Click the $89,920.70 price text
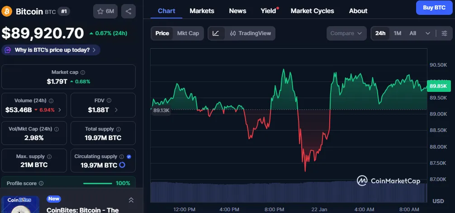The height and width of the screenshot is (213, 455). click(43, 33)
